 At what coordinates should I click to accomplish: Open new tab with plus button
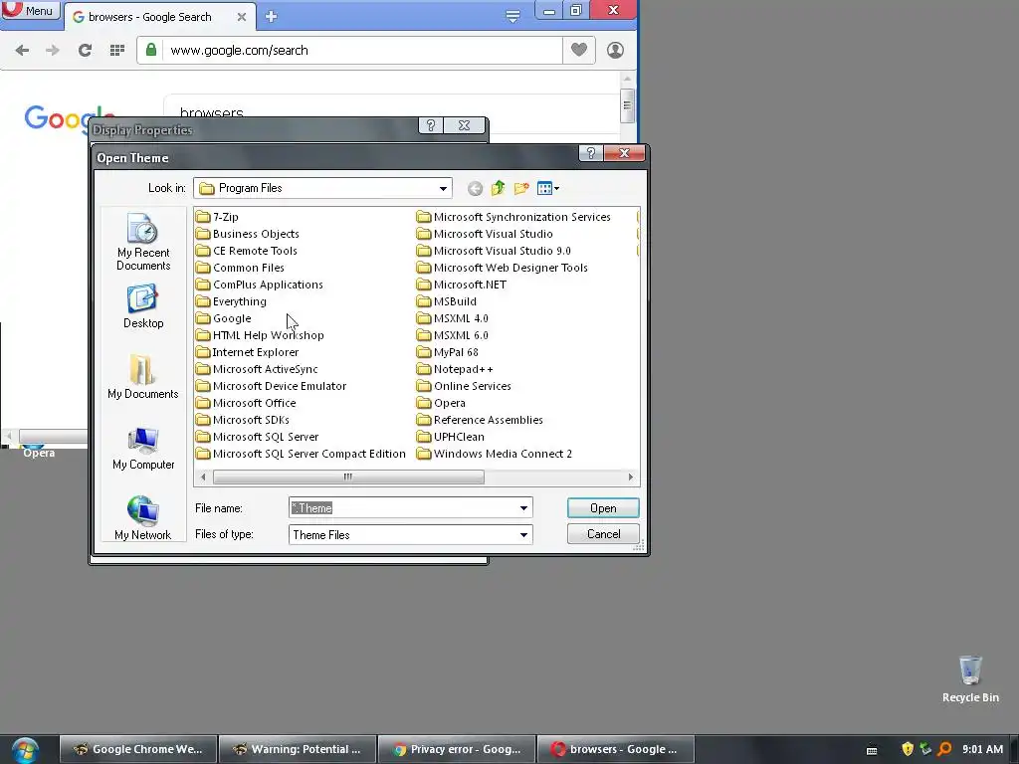pos(271,17)
